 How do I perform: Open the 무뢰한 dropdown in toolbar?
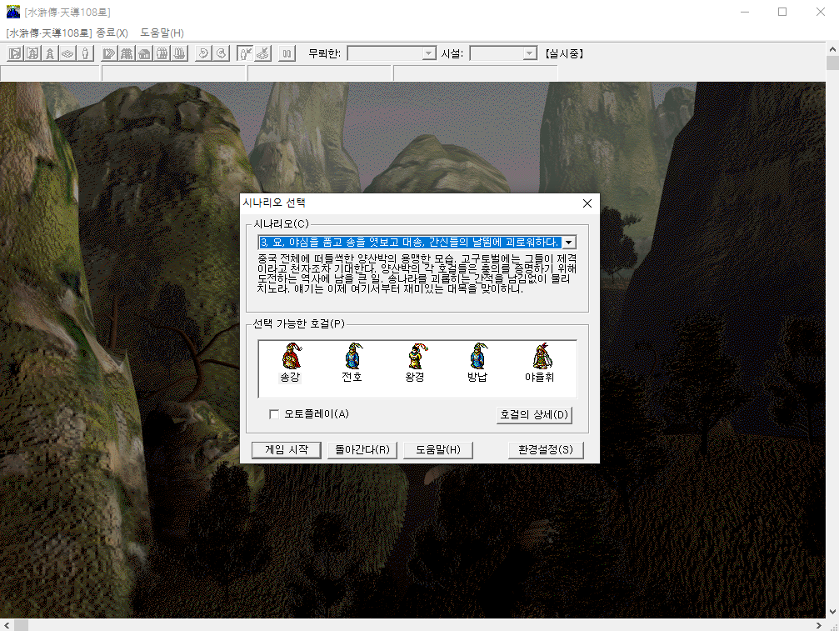pyautogui.click(x=428, y=53)
